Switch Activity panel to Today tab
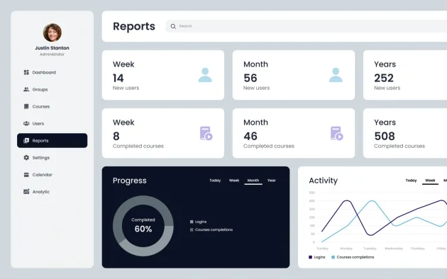Image resolution: width=447 pixels, height=279 pixels. coord(411,181)
